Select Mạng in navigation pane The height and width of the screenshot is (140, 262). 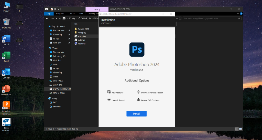(52, 98)
